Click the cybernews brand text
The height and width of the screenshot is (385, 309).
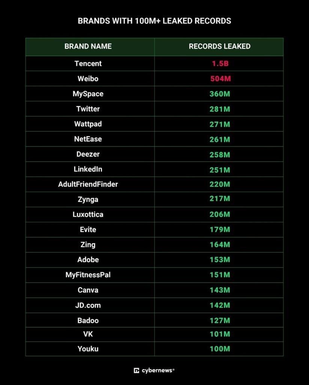click(158, 370)
